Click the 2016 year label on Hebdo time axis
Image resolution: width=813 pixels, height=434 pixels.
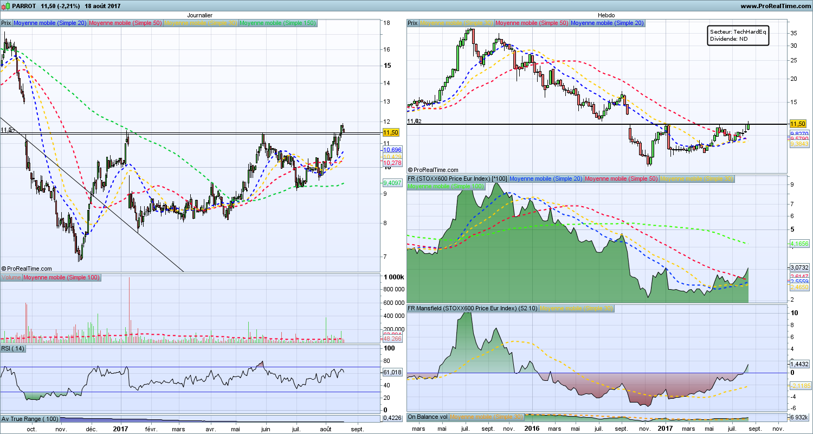[532, 429]
